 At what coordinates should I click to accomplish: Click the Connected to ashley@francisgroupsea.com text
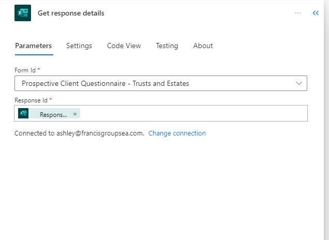point(79,133)
